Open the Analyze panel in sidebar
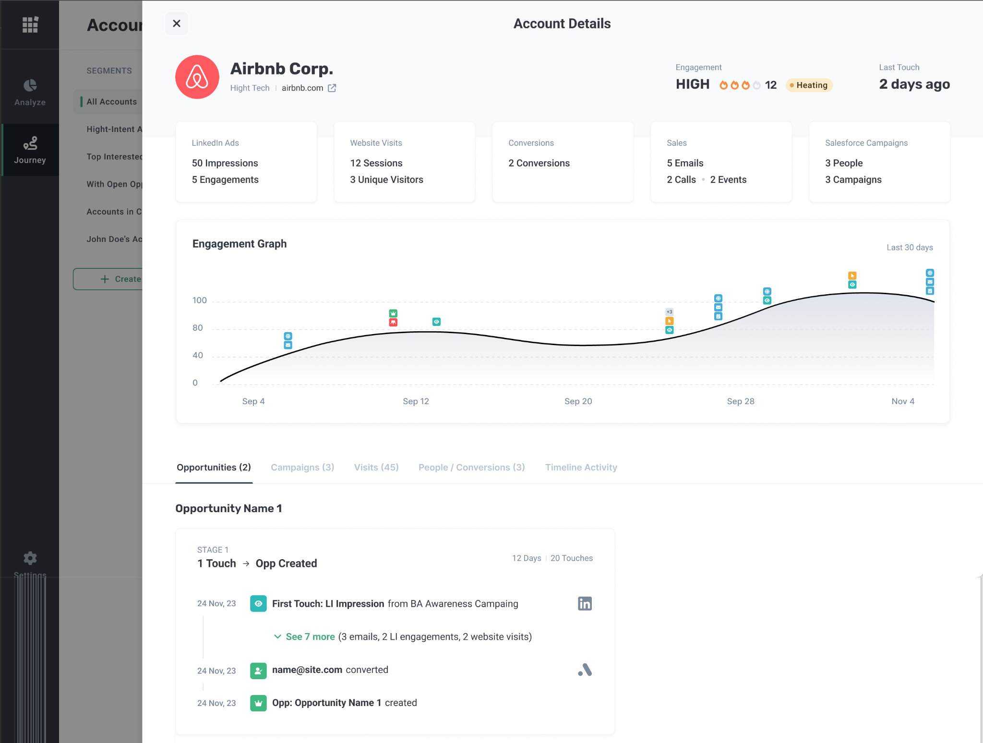The height and width of the screenshot is (743, 983). click(30, 91)
